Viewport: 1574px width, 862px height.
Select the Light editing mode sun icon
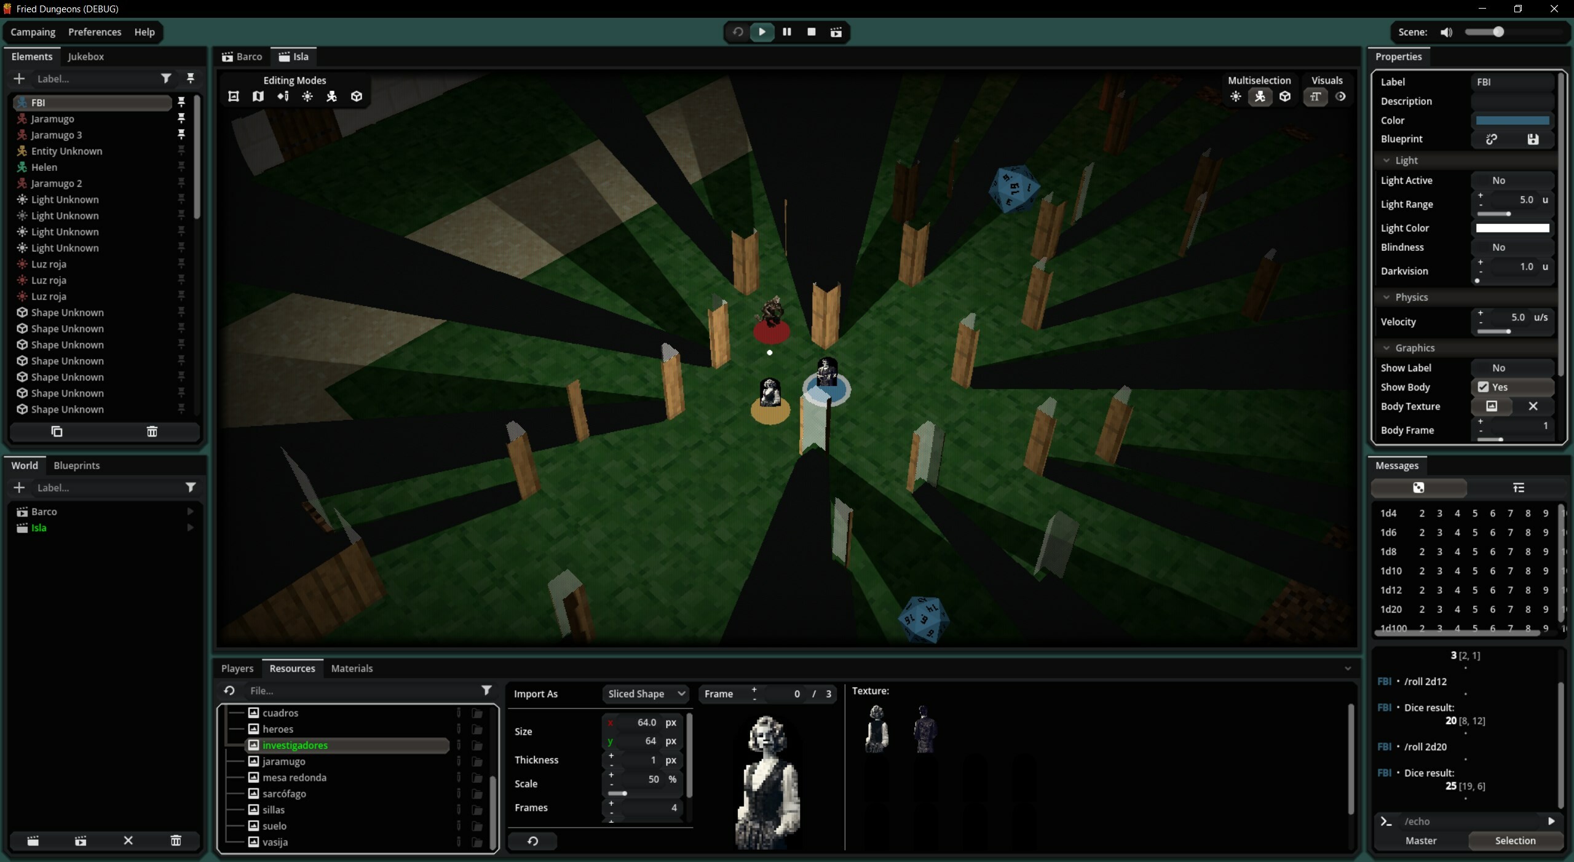307,97
